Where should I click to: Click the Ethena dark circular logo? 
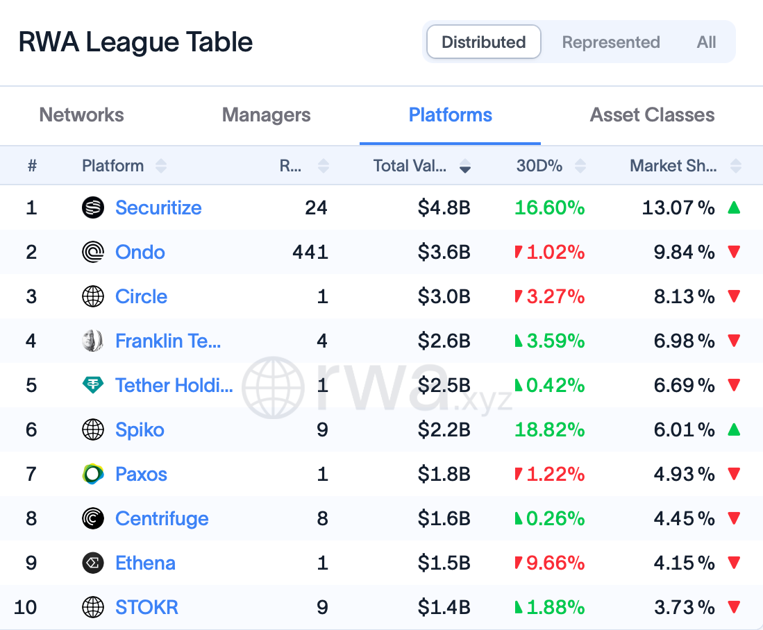point(92,563)
